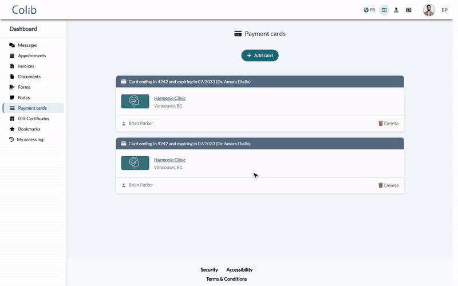
Task: Click the first card header 'Card ending in 4242'
Action: coord(260,82)
